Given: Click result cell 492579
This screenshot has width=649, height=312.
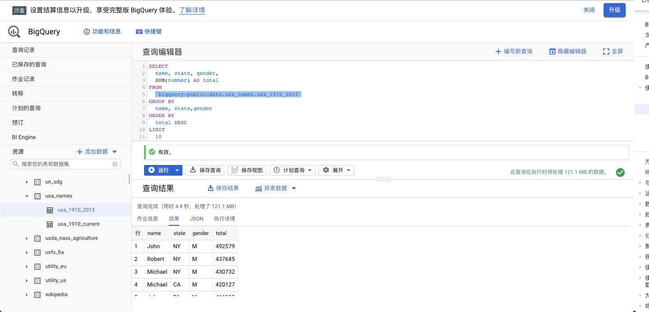Looking at the screenshot, I should tap(225, 246).
